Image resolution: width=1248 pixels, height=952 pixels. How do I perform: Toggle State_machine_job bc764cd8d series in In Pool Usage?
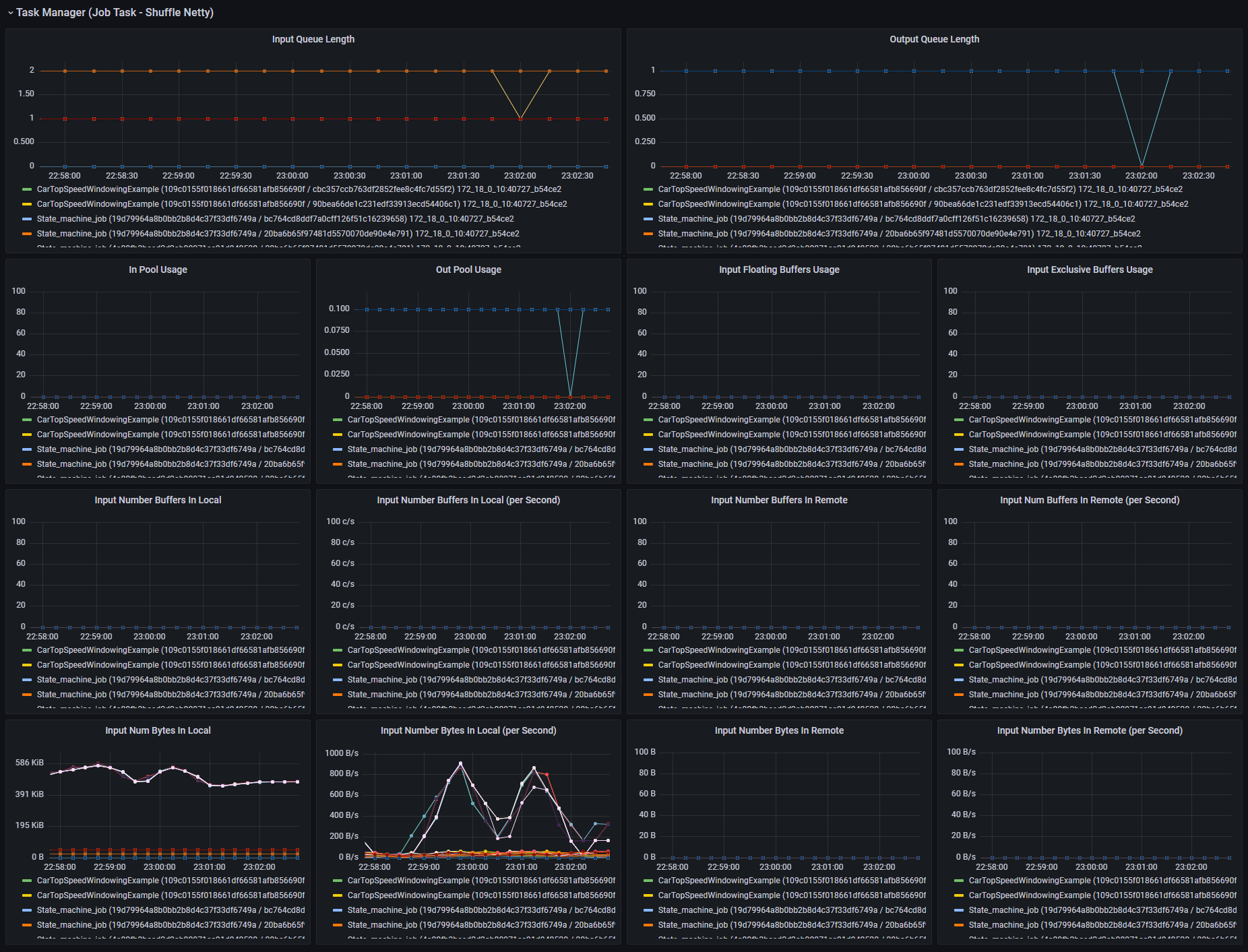coord(170,449)
